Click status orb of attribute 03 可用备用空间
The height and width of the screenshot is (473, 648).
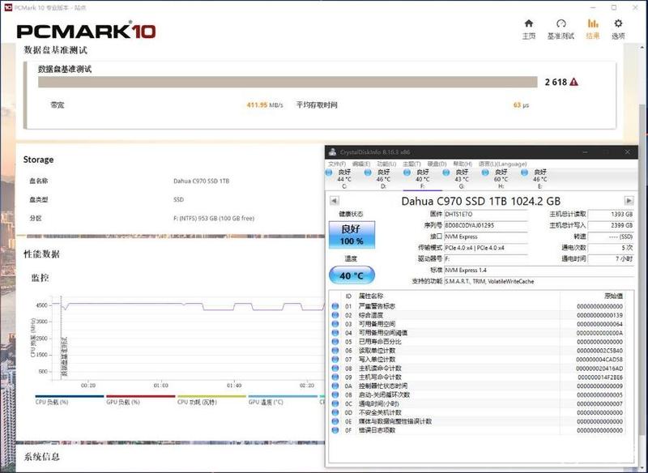point(335,324)
